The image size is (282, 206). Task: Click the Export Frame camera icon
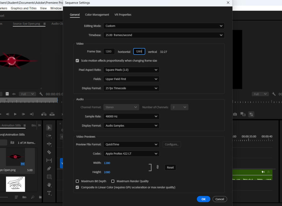[235, 114]
